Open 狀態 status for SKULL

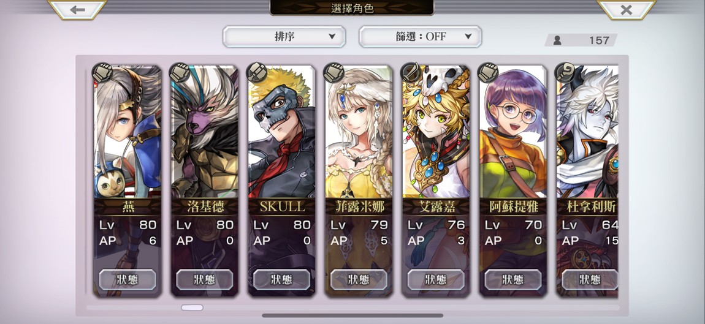point(282,279)
